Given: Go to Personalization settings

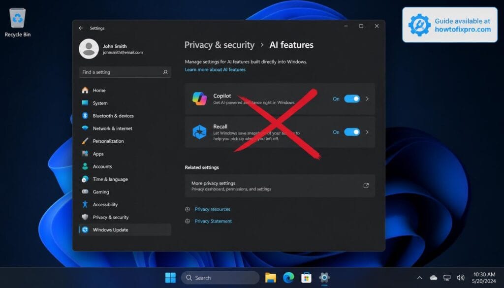Looking at the screenshot, I should coord(125,141).
